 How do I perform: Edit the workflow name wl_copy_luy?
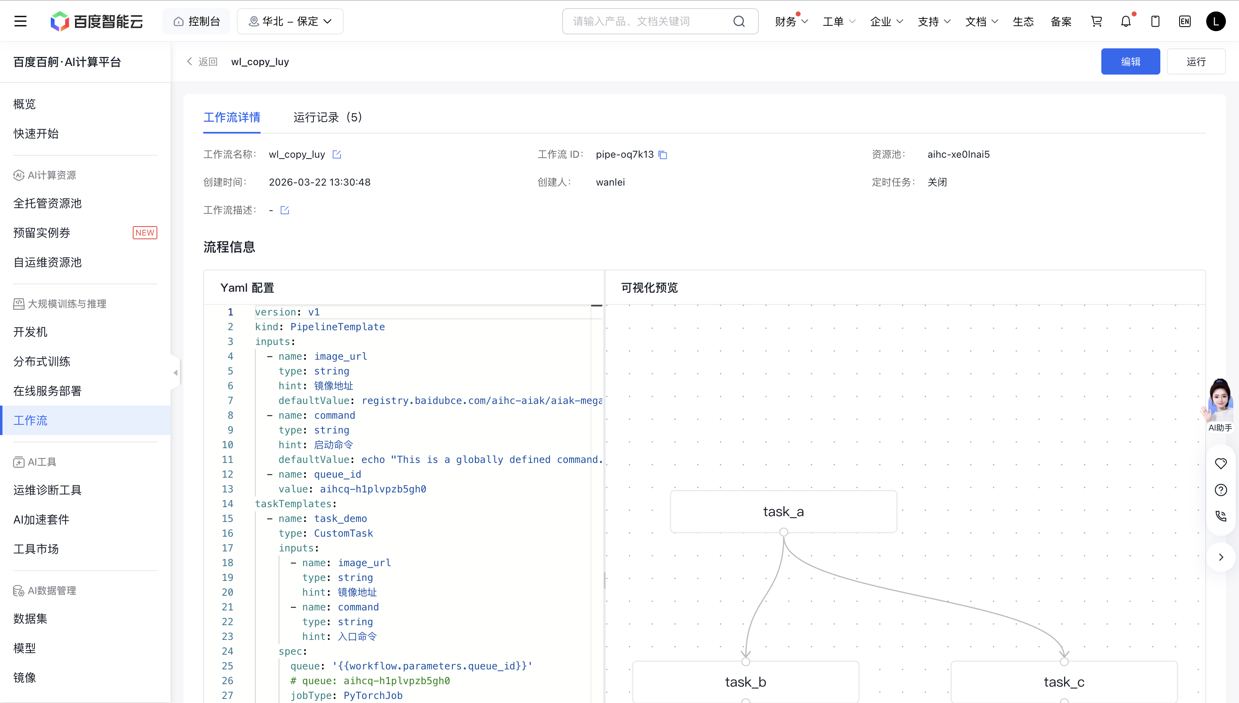(336, 154)
